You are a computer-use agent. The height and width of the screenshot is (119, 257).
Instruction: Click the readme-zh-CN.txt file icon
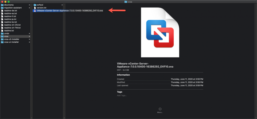tap(2, 25)
